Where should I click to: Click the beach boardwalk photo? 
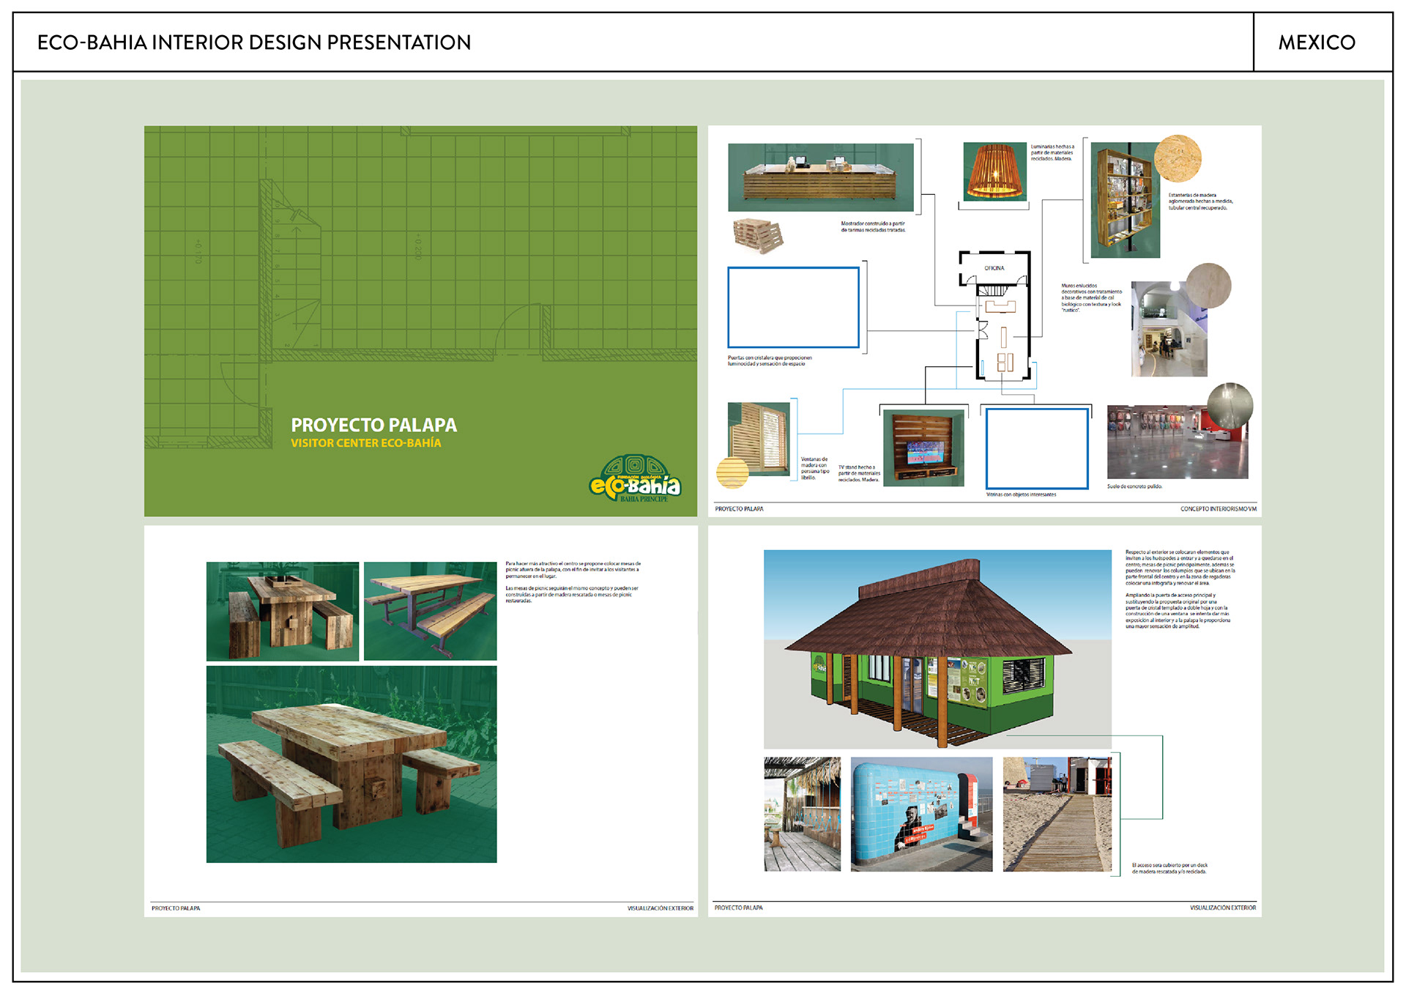click(1057, 814)
